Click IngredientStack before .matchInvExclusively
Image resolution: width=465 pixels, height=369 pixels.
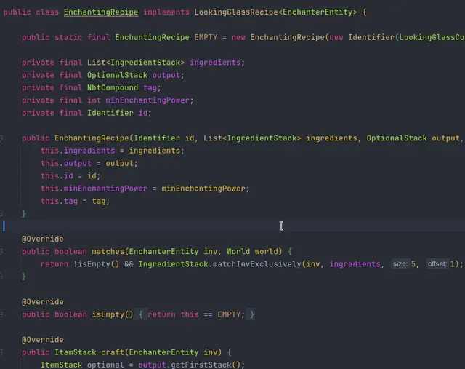(173, 264)
